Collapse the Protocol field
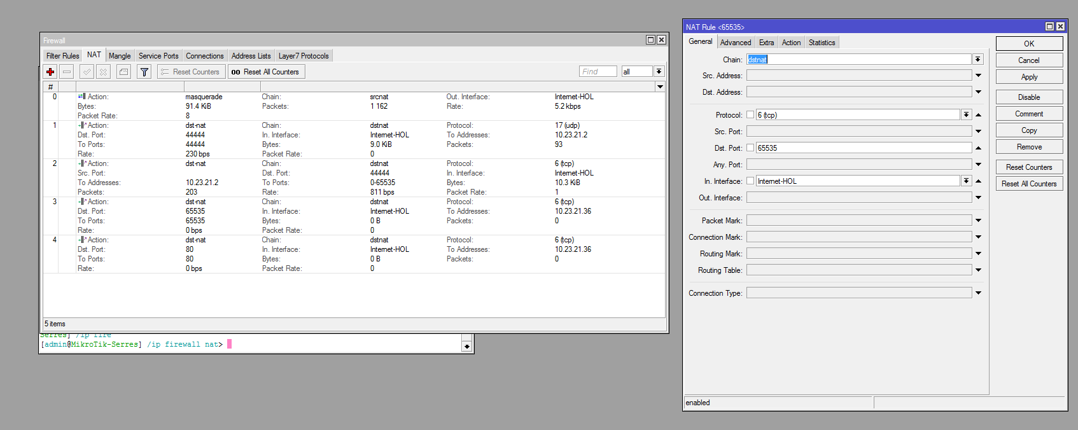Viewport: 1078px width, 430px height. coord(978,115)
